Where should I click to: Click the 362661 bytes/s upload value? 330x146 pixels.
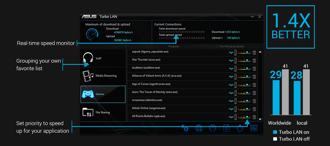123,40
